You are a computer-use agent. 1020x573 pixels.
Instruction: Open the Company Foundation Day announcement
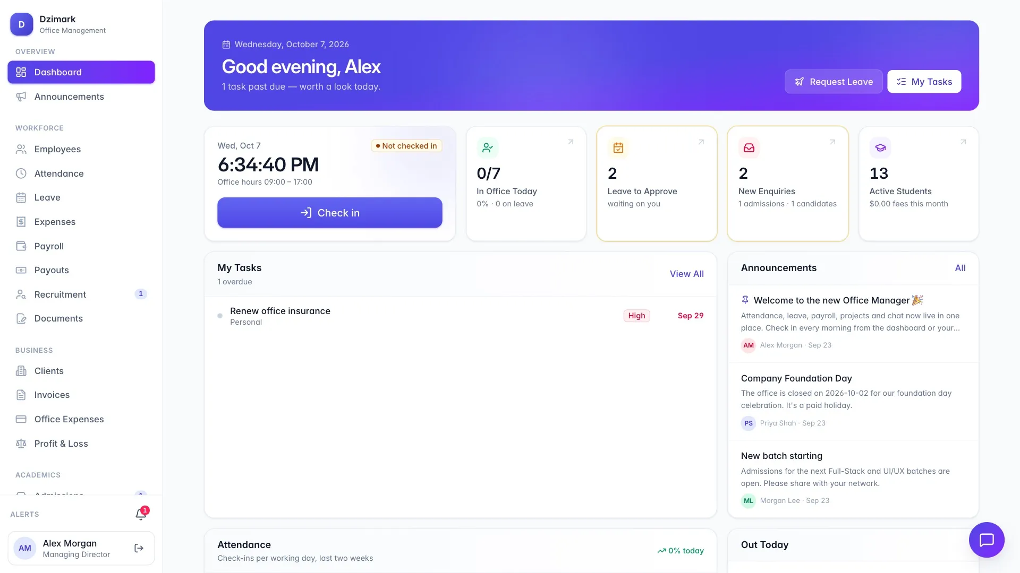(853, 401)
